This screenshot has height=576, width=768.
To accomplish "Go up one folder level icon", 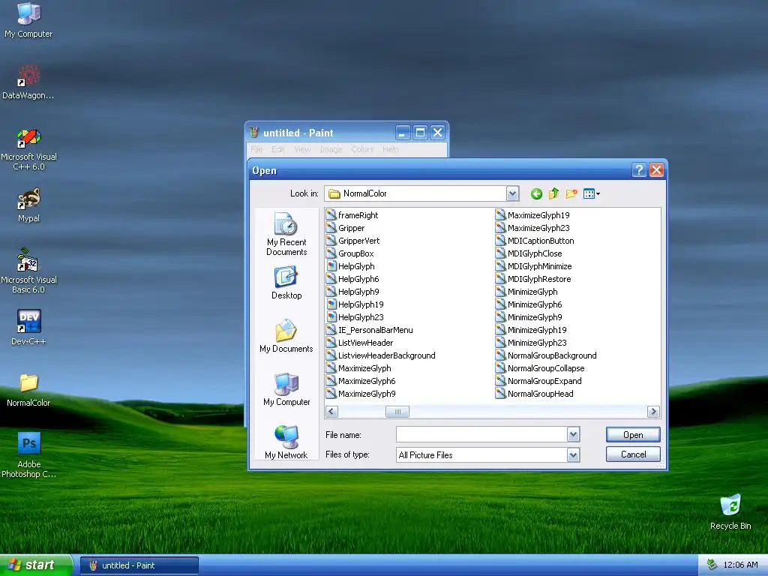I will click(554, 194).
